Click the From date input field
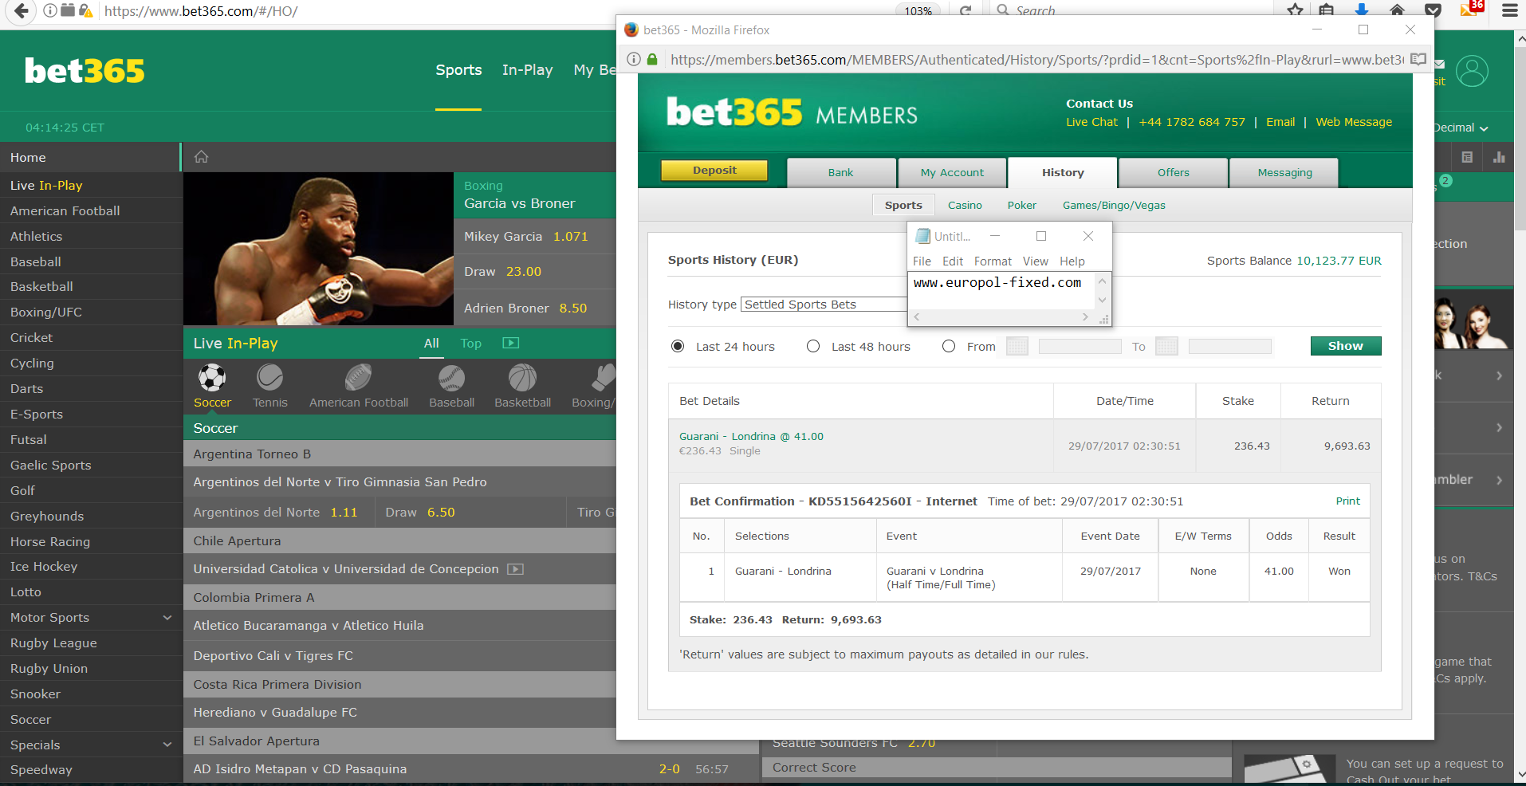1526x786 pixels. pyautogui.click(x=1080, y=346)
